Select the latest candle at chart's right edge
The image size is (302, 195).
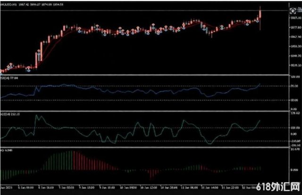pos(260,15)
